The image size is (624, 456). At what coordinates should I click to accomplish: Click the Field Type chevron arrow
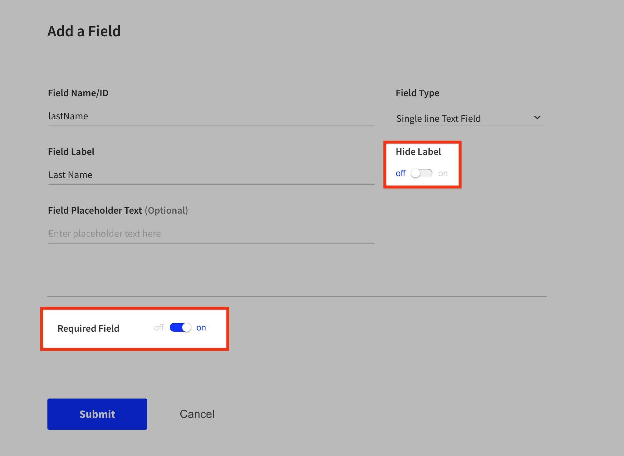point(537,117)
